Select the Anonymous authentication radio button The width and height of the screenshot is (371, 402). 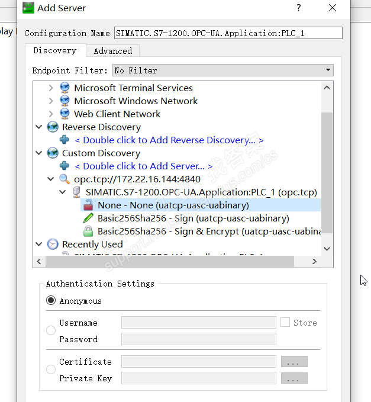click(x=51, y=301)
